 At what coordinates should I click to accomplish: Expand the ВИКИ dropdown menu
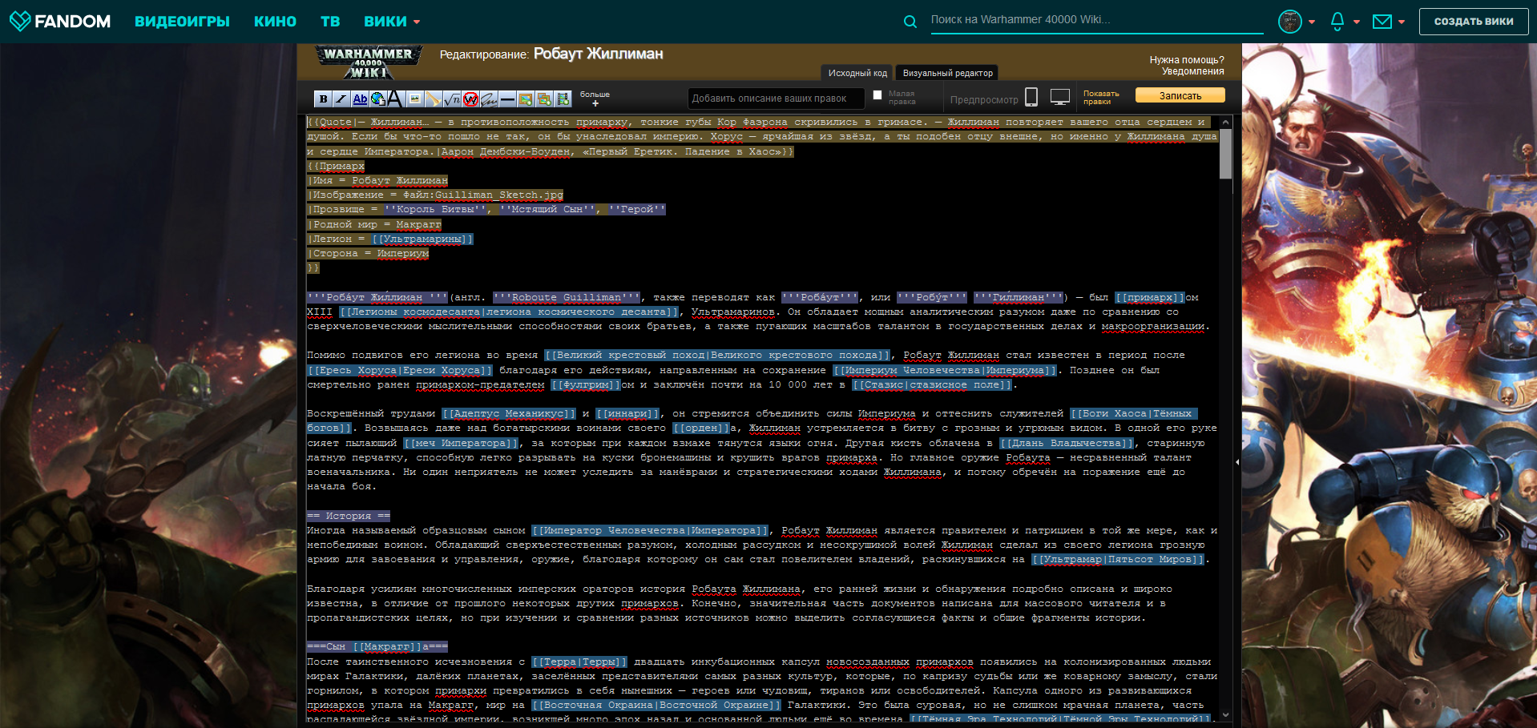click(392, 22)
